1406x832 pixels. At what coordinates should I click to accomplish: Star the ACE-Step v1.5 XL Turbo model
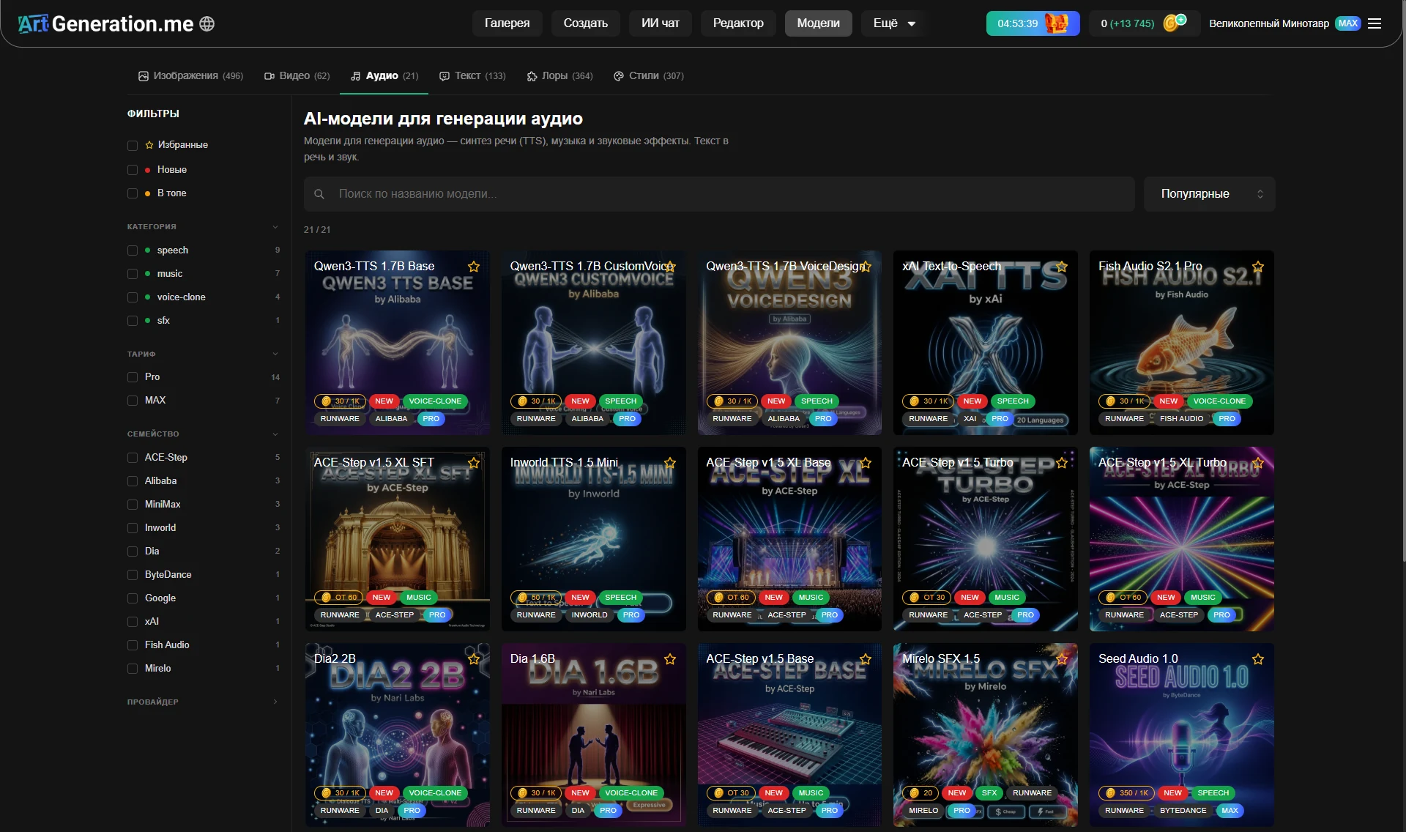[1258, 463]
